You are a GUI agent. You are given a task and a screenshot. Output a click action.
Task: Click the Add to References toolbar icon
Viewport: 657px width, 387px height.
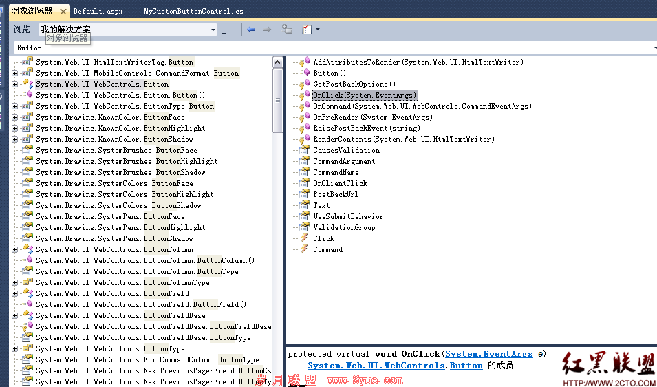point(287,30)
